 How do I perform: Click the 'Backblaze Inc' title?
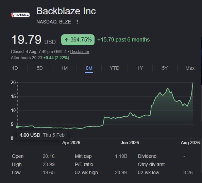(x=66, y=11)
